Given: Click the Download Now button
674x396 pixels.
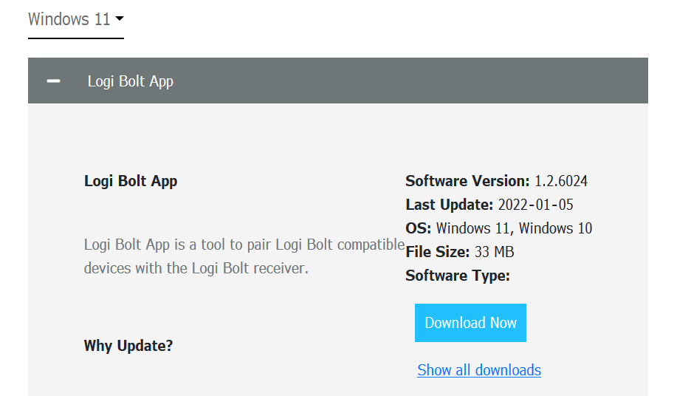Looking at the screenshot, I should pos(470,323).
